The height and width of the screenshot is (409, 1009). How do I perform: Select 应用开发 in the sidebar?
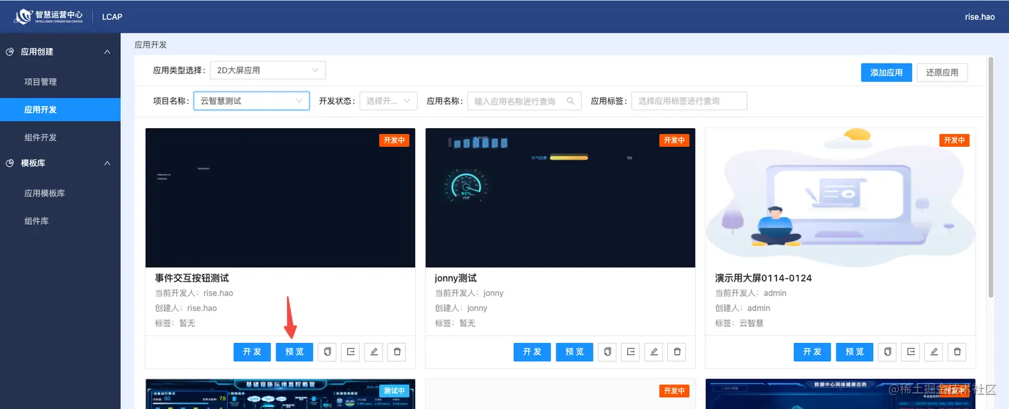[60, 109]
